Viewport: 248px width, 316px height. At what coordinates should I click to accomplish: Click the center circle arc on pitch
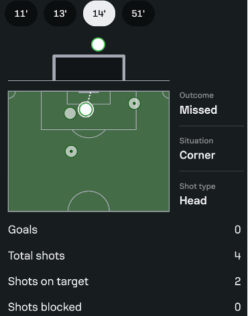88,201
